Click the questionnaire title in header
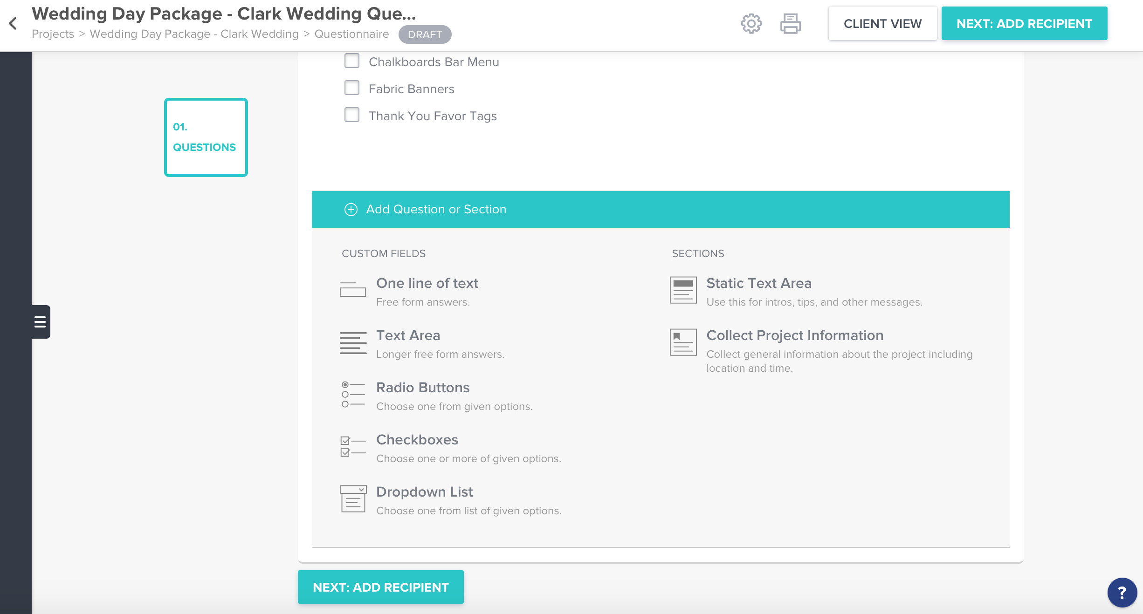1143x614 pixels. tap(224, 14)
